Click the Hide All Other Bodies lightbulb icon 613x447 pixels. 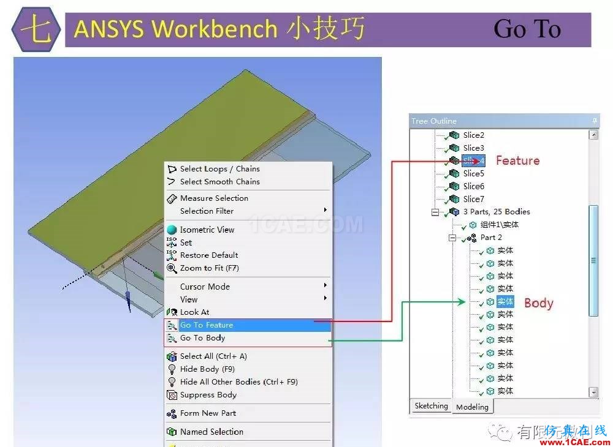click(172, 382)
